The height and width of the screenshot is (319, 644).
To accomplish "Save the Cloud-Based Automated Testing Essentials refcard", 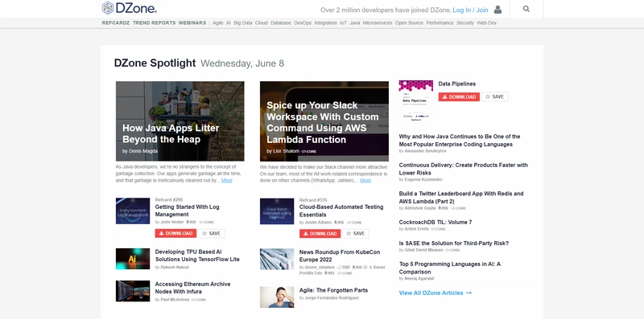I will click(355, 233).
